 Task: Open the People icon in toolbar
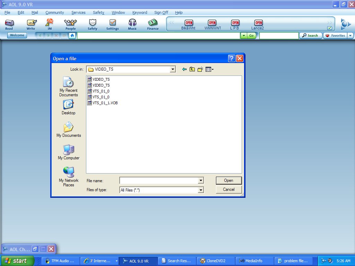pos(70,25)
